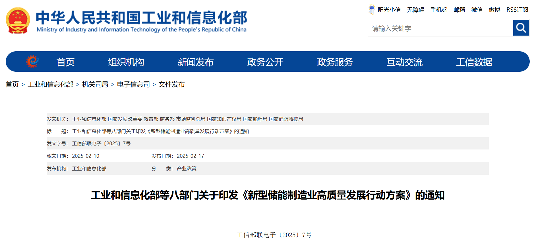
Task: Click the national emblem logo
Action: (18, 21)
